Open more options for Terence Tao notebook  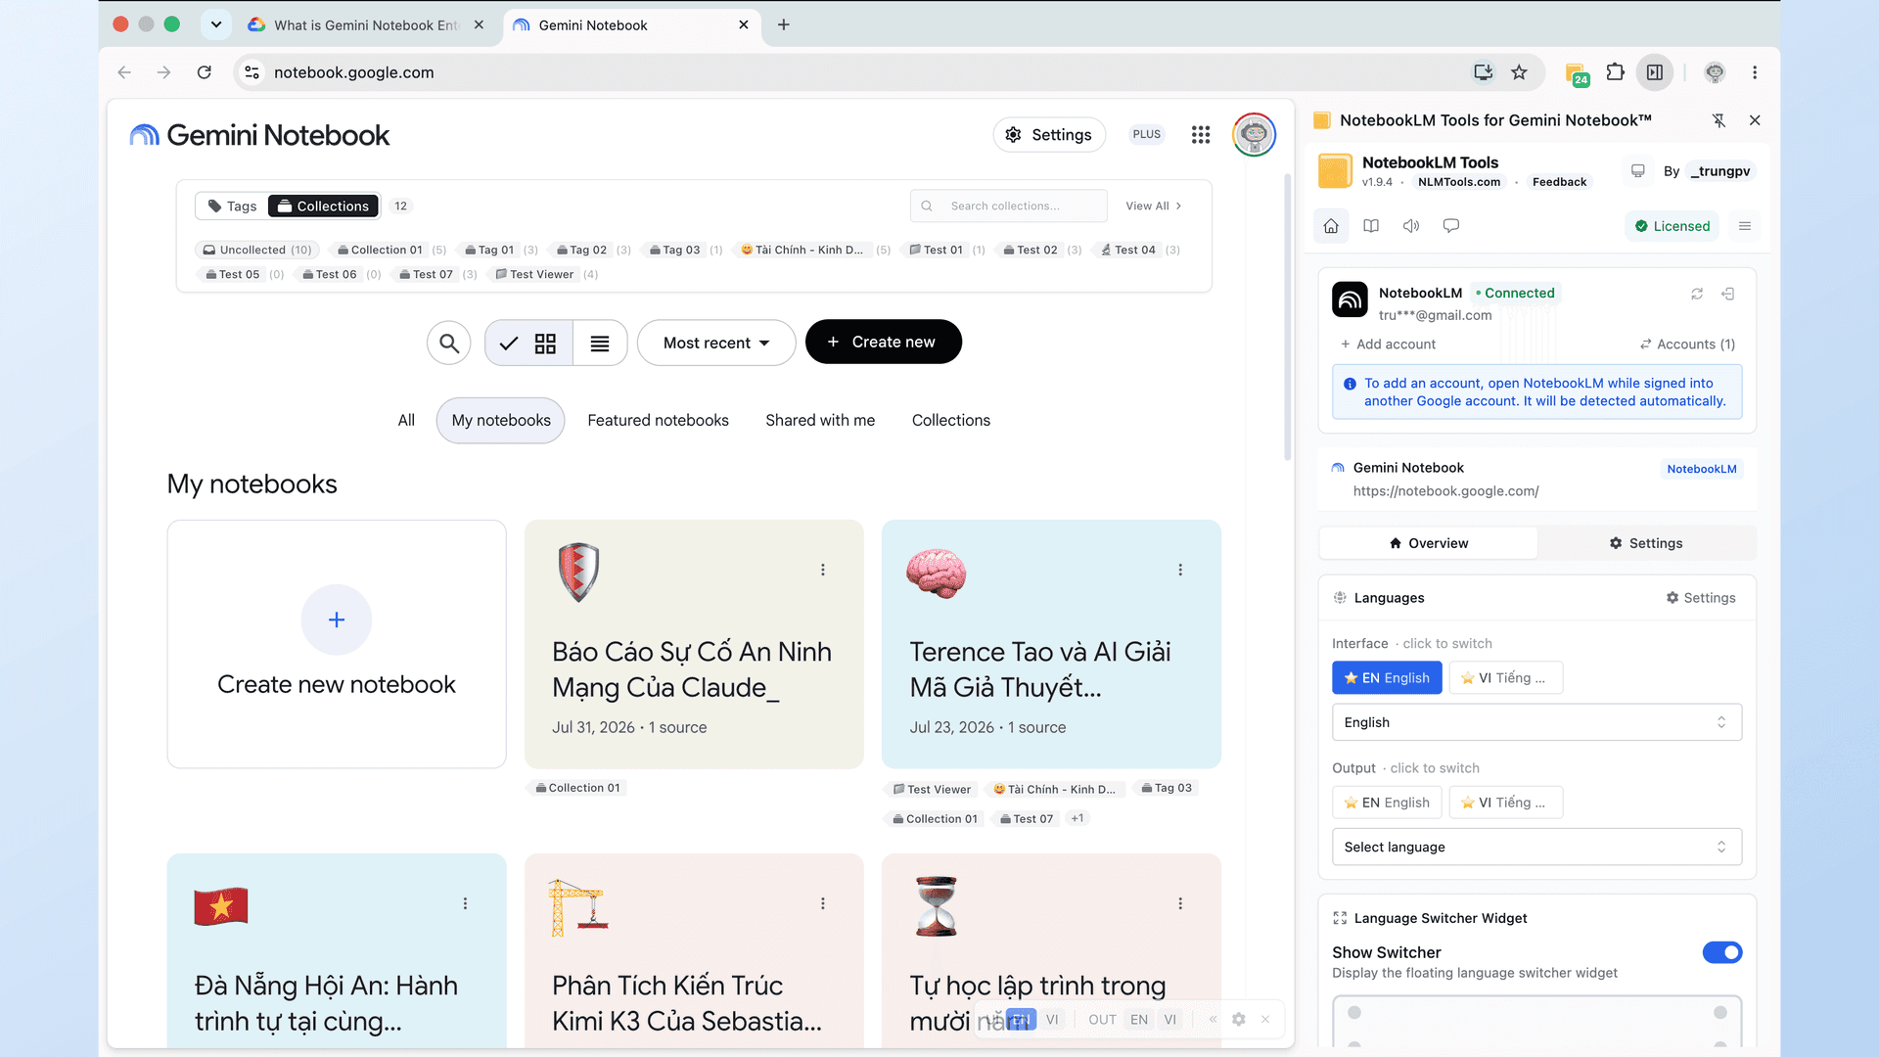coord(1180,570)
